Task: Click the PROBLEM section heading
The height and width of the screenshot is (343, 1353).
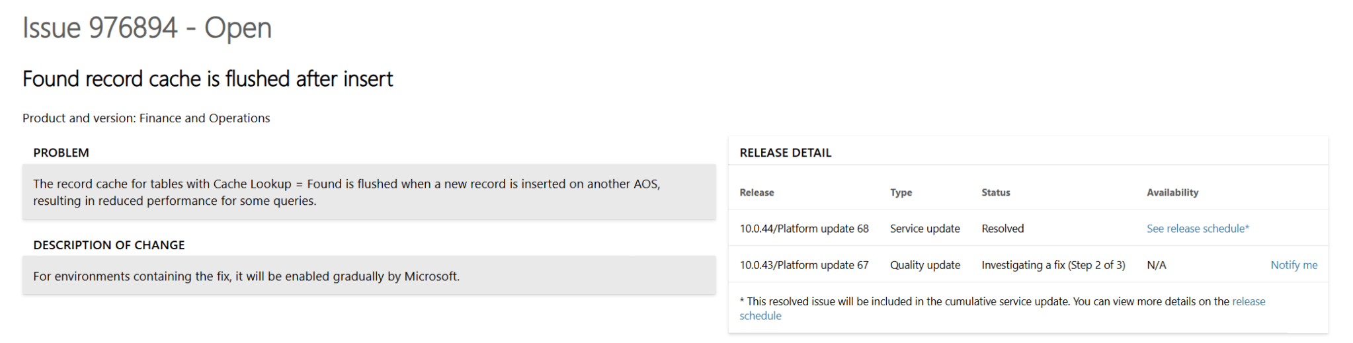Action: click(x=61, y=153)
